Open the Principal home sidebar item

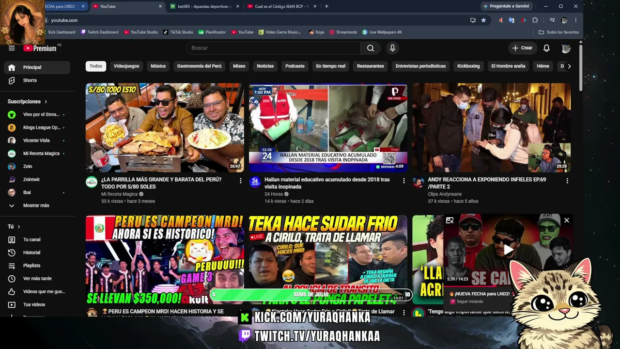[x=37, y=67]
